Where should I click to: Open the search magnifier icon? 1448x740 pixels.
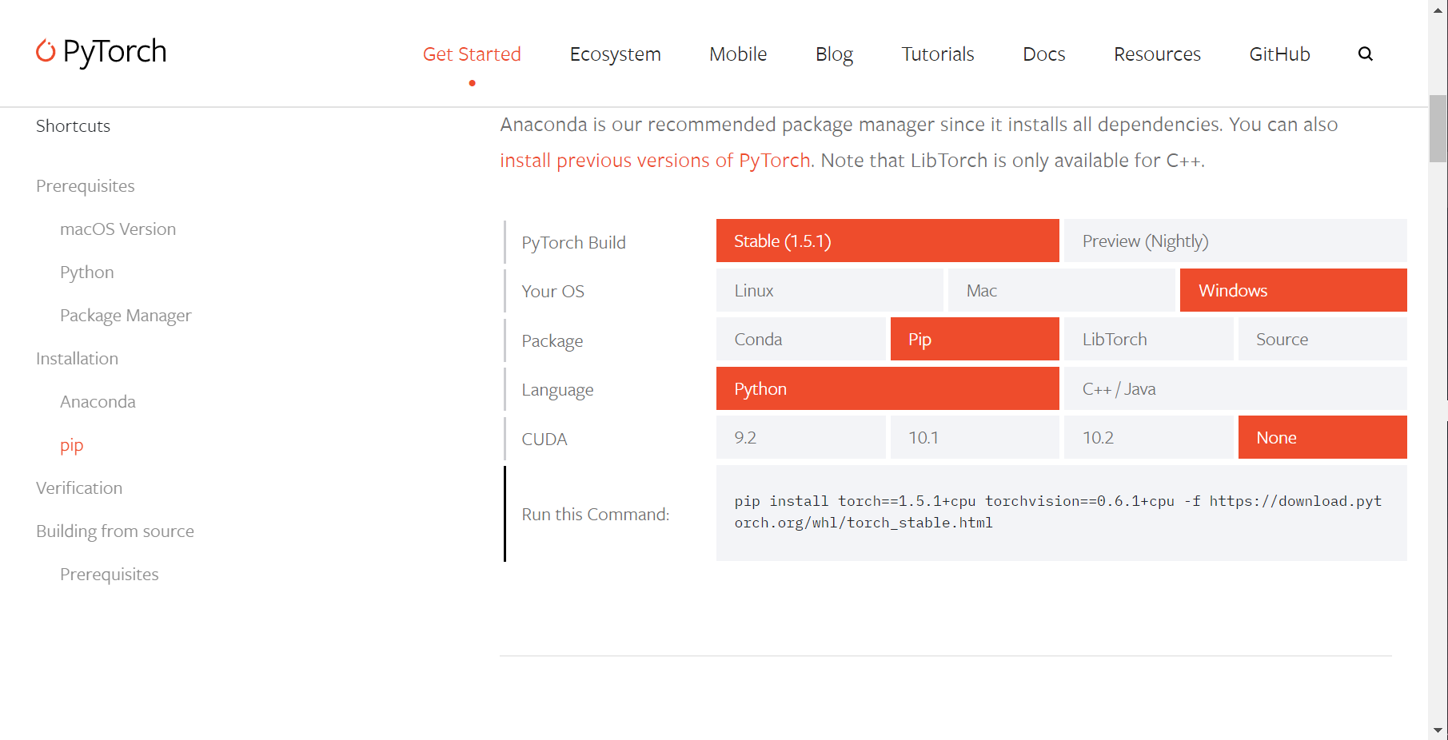tap(1365, 54)
